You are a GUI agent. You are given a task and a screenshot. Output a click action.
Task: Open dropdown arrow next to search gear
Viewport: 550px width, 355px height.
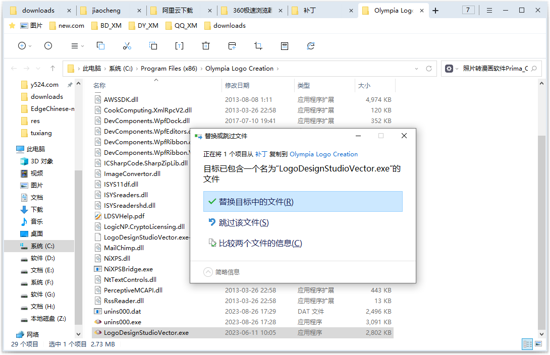point(457,69)
